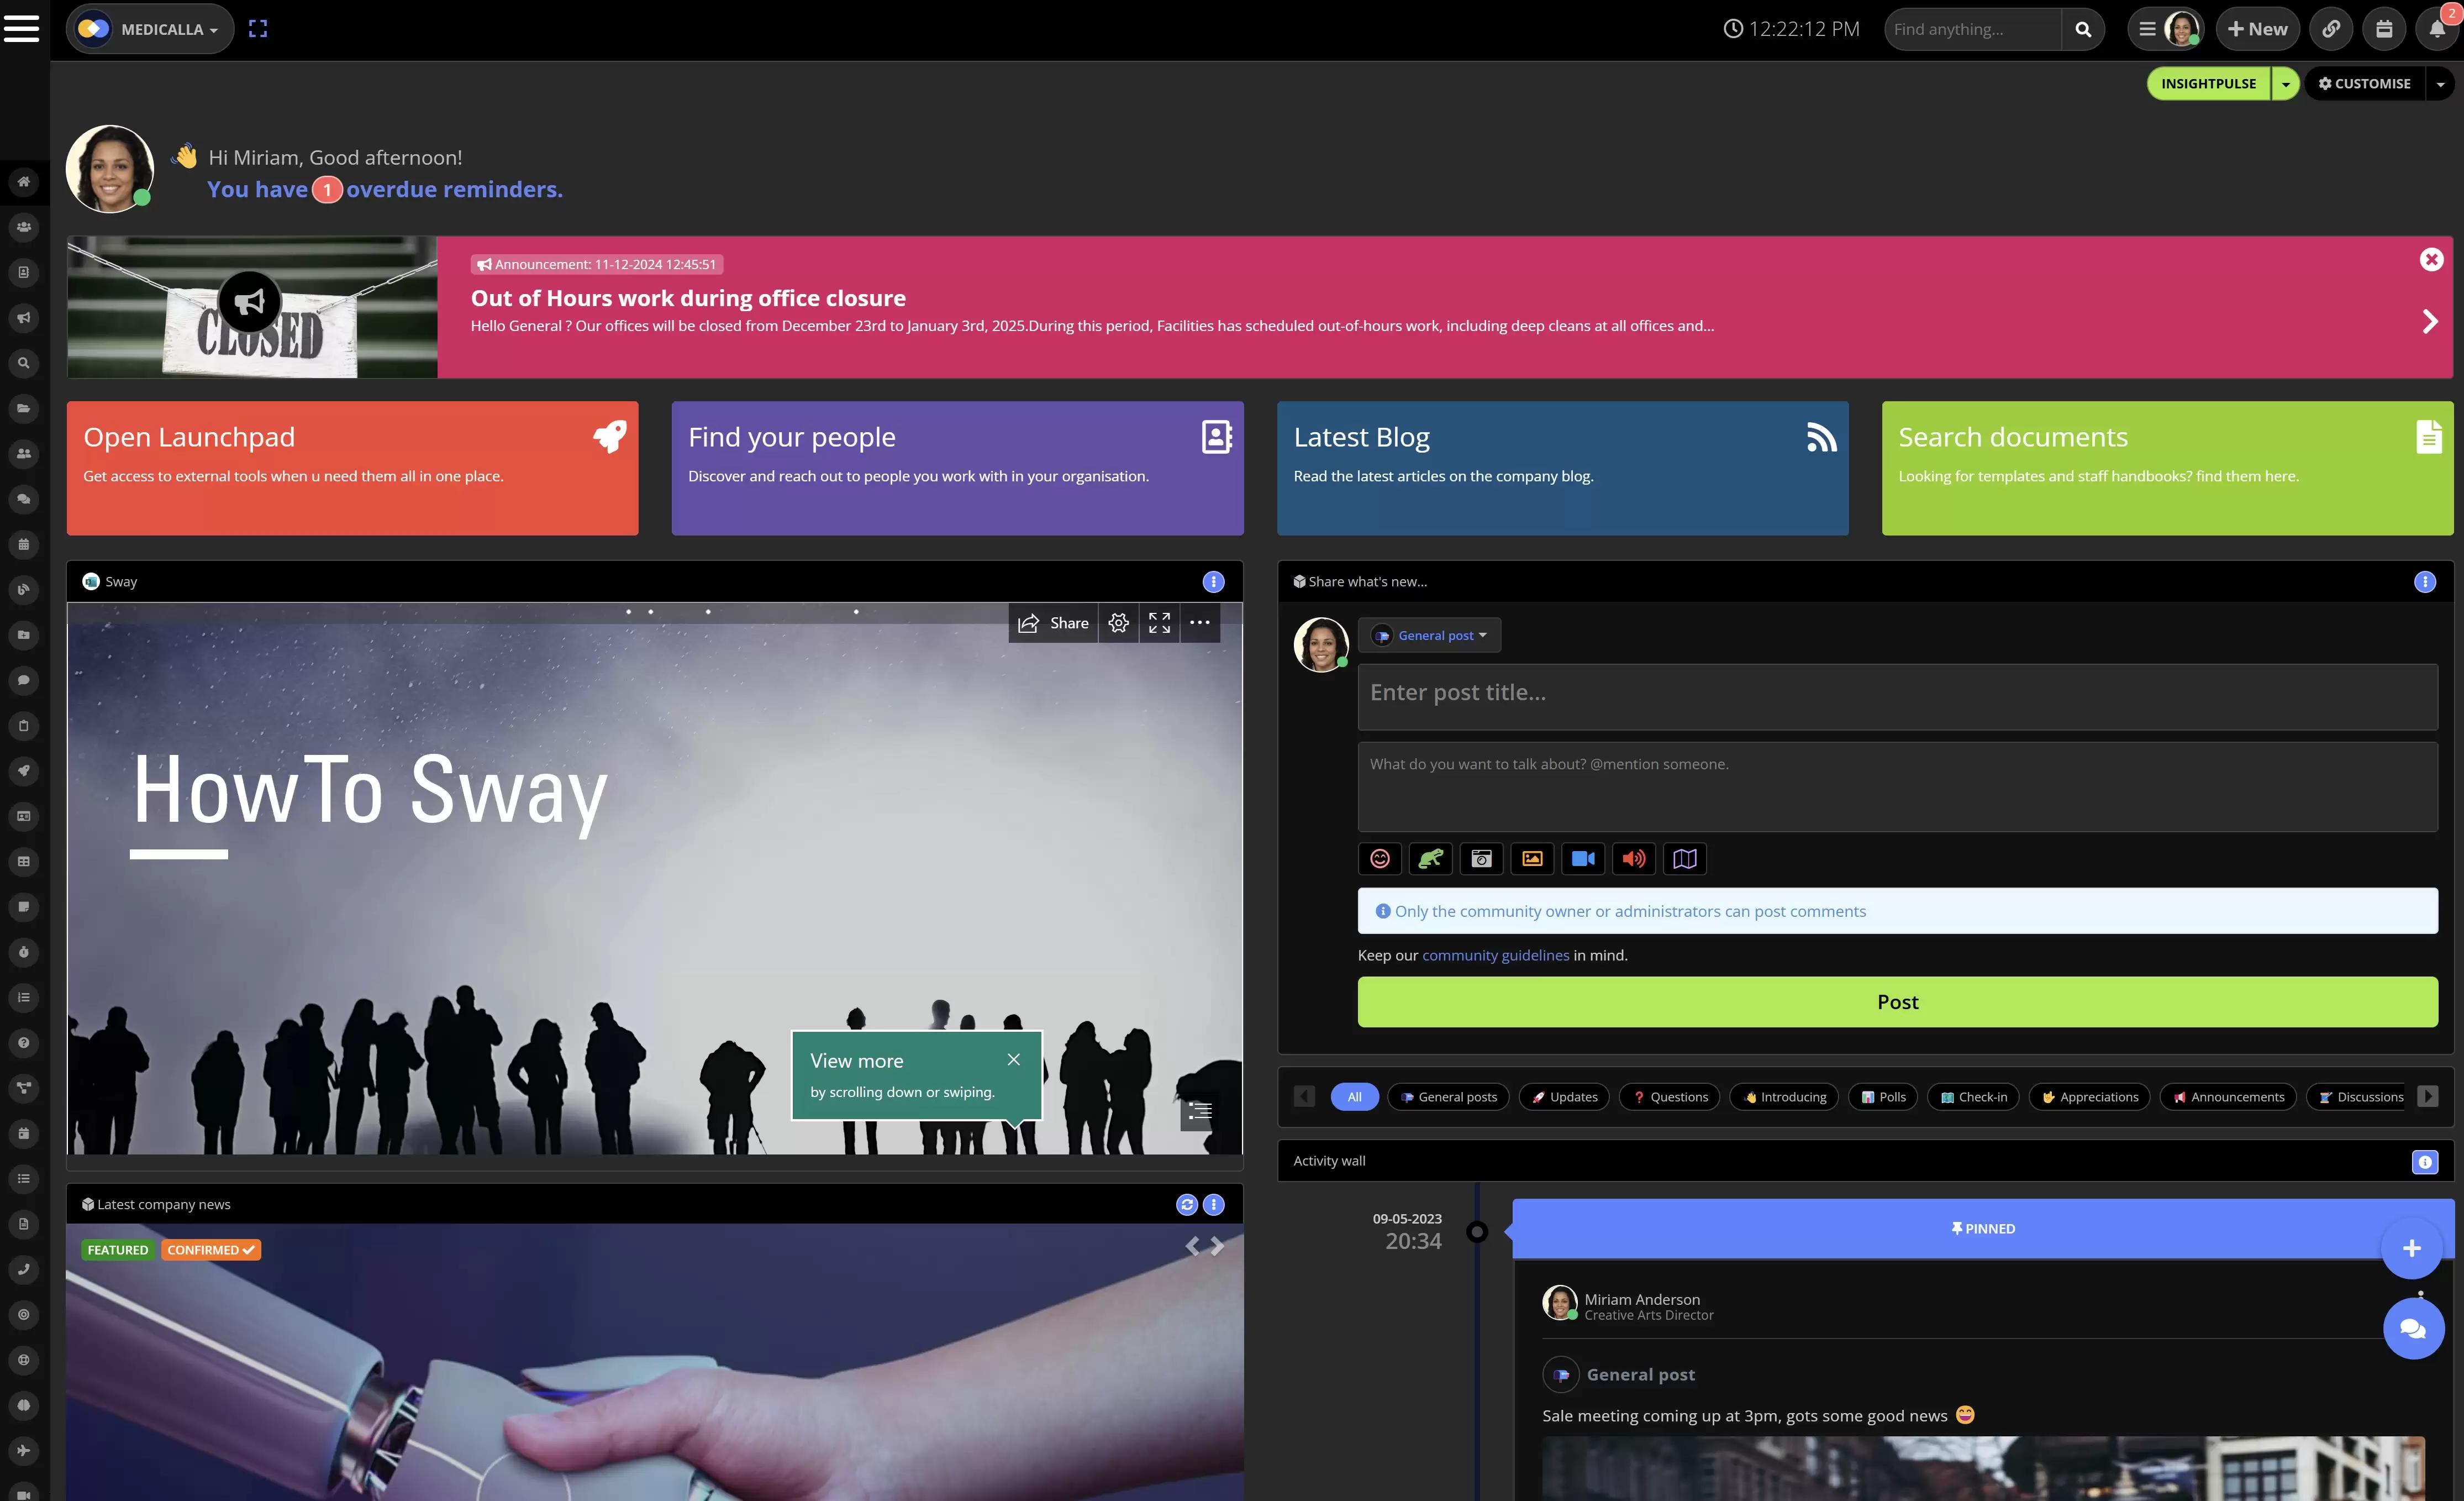Go to the previous company news slide

[x=1192, y=1246]
